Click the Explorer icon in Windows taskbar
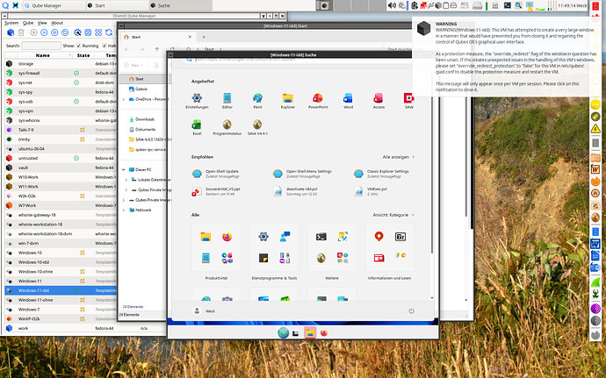Viewport: 606px width, 378px height. click(x=310, y=332)
